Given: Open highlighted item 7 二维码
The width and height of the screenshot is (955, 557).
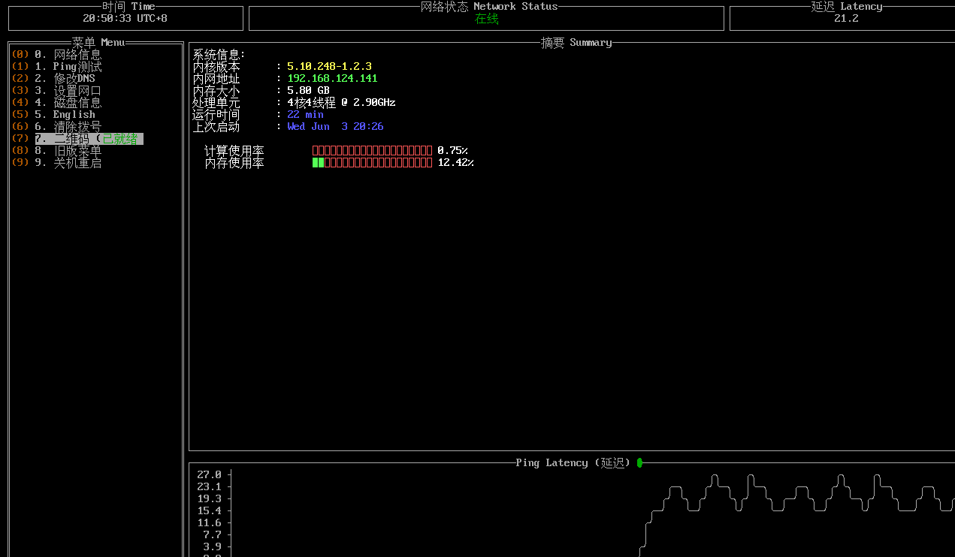Looking at the screenshot, I should click(89, 139).
